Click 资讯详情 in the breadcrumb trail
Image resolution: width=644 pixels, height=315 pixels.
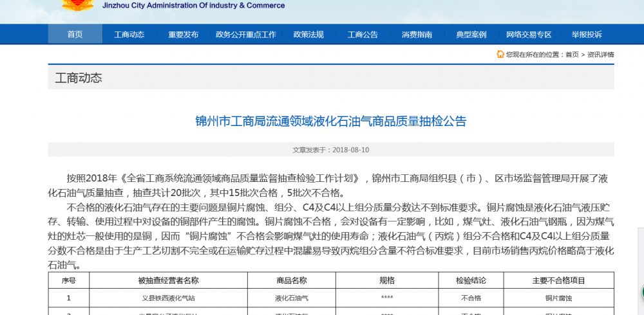[600, 55]
